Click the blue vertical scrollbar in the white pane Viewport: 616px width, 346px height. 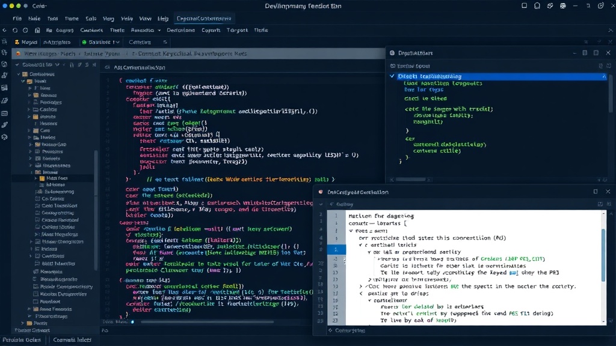(x=603, y=255)
